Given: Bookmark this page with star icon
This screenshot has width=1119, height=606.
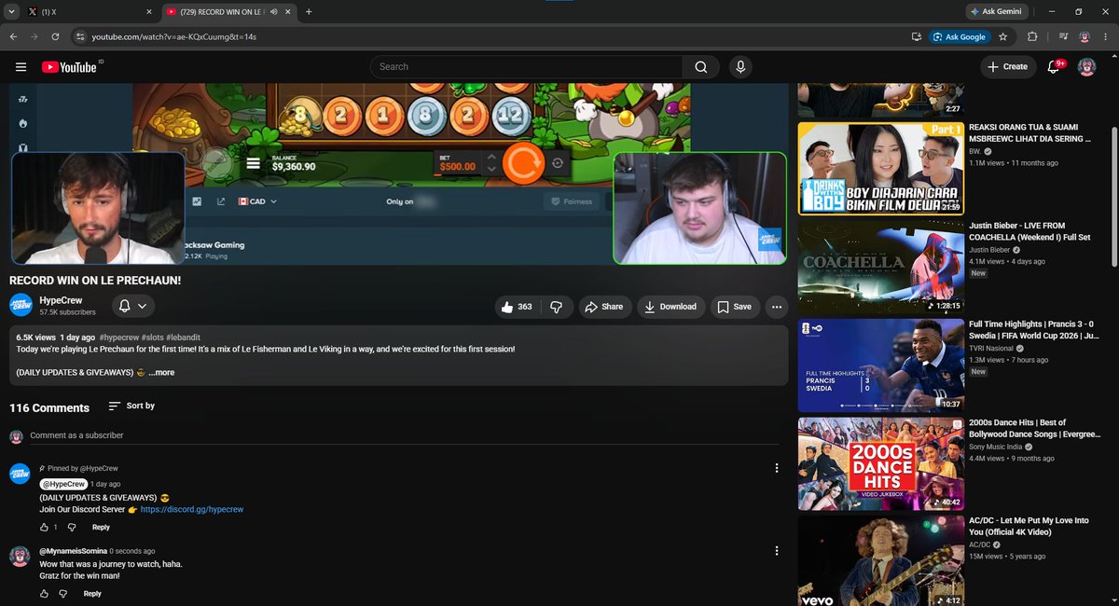Looking at the screenshot, I should [1002, 37].
